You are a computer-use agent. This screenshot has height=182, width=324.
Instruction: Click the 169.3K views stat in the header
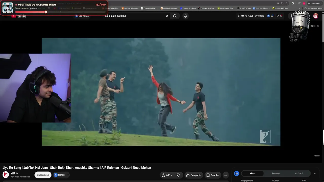[x=259, y=16]
